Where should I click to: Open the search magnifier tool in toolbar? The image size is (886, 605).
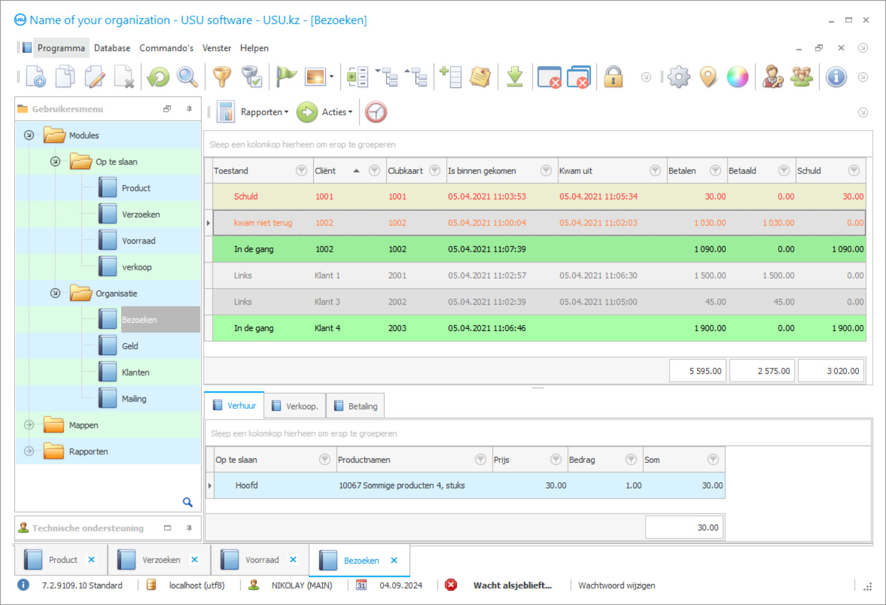(187, 77)
